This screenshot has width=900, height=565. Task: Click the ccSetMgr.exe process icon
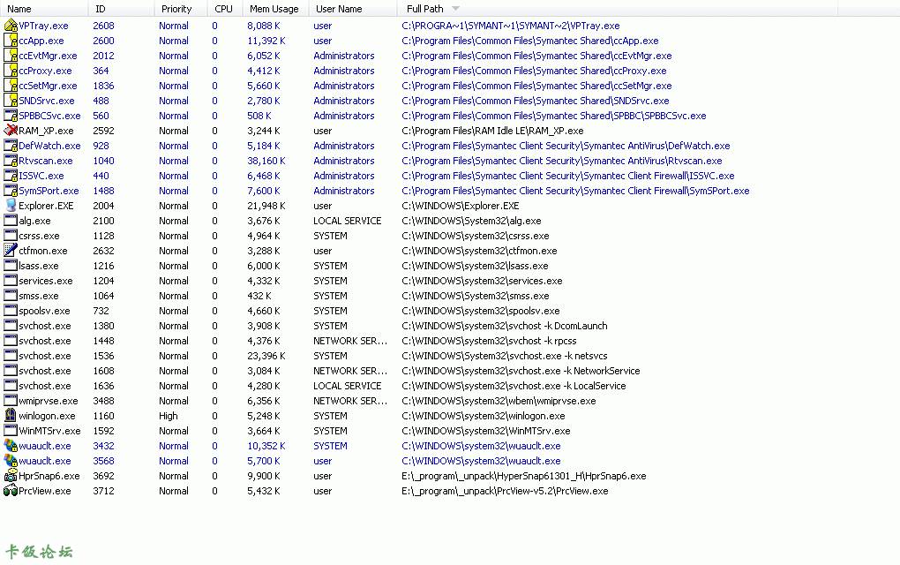[11, 85]
